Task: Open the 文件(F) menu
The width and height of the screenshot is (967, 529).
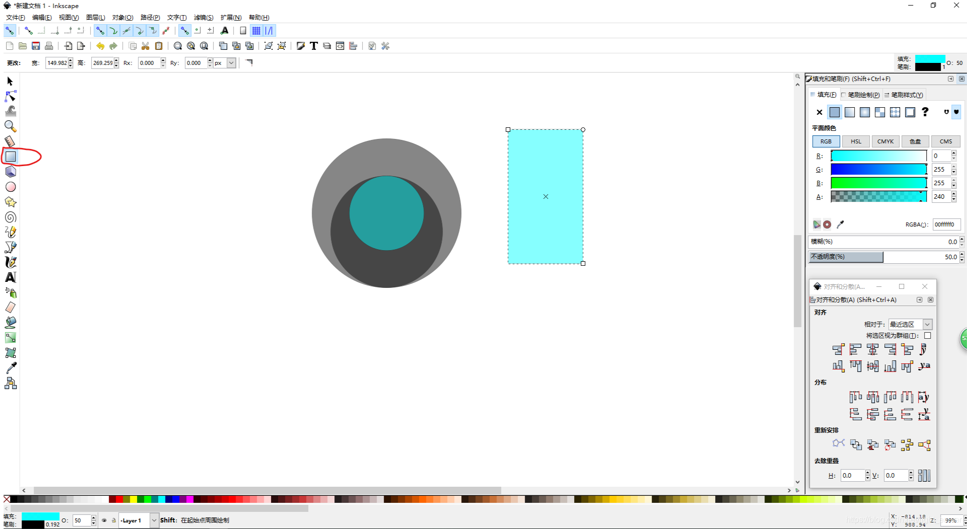Action: pyautogui.click(x=15, y=18)
